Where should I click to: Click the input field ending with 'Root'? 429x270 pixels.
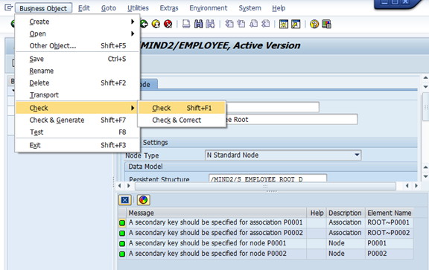tap(291, 120)
